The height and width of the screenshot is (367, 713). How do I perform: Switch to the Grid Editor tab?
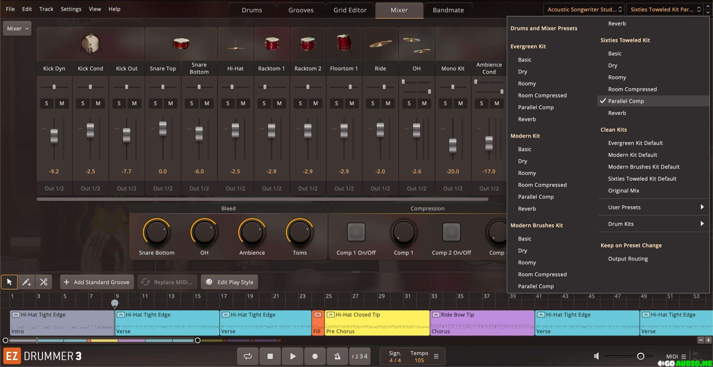pos(350,10)
